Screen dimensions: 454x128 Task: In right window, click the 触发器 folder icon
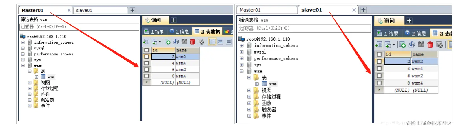pyautogui.click(x=256, y=109)
